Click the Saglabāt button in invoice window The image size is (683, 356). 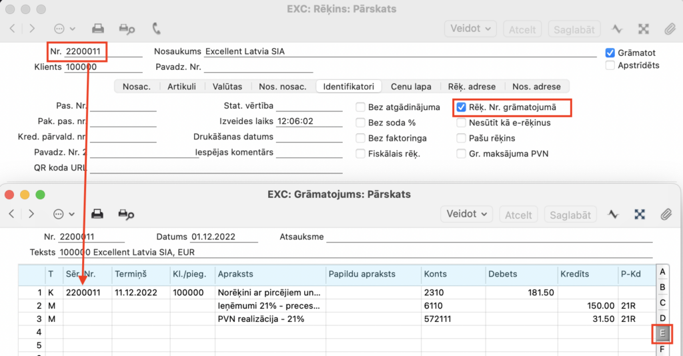[x=574, y=29]
